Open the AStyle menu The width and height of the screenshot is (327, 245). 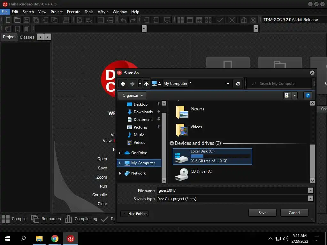pos(103,12)
